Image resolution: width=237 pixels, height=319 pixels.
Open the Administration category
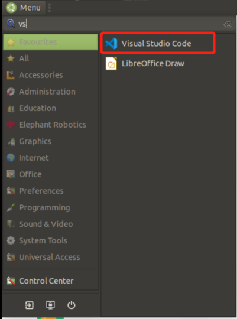click(x=50, y=92)
